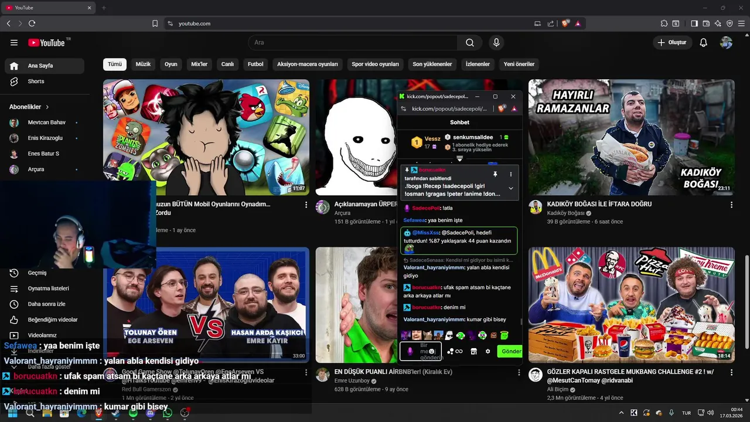Open the Brave Wallet icon
This screenshot has width=750, height=422.
click(706, 23)
